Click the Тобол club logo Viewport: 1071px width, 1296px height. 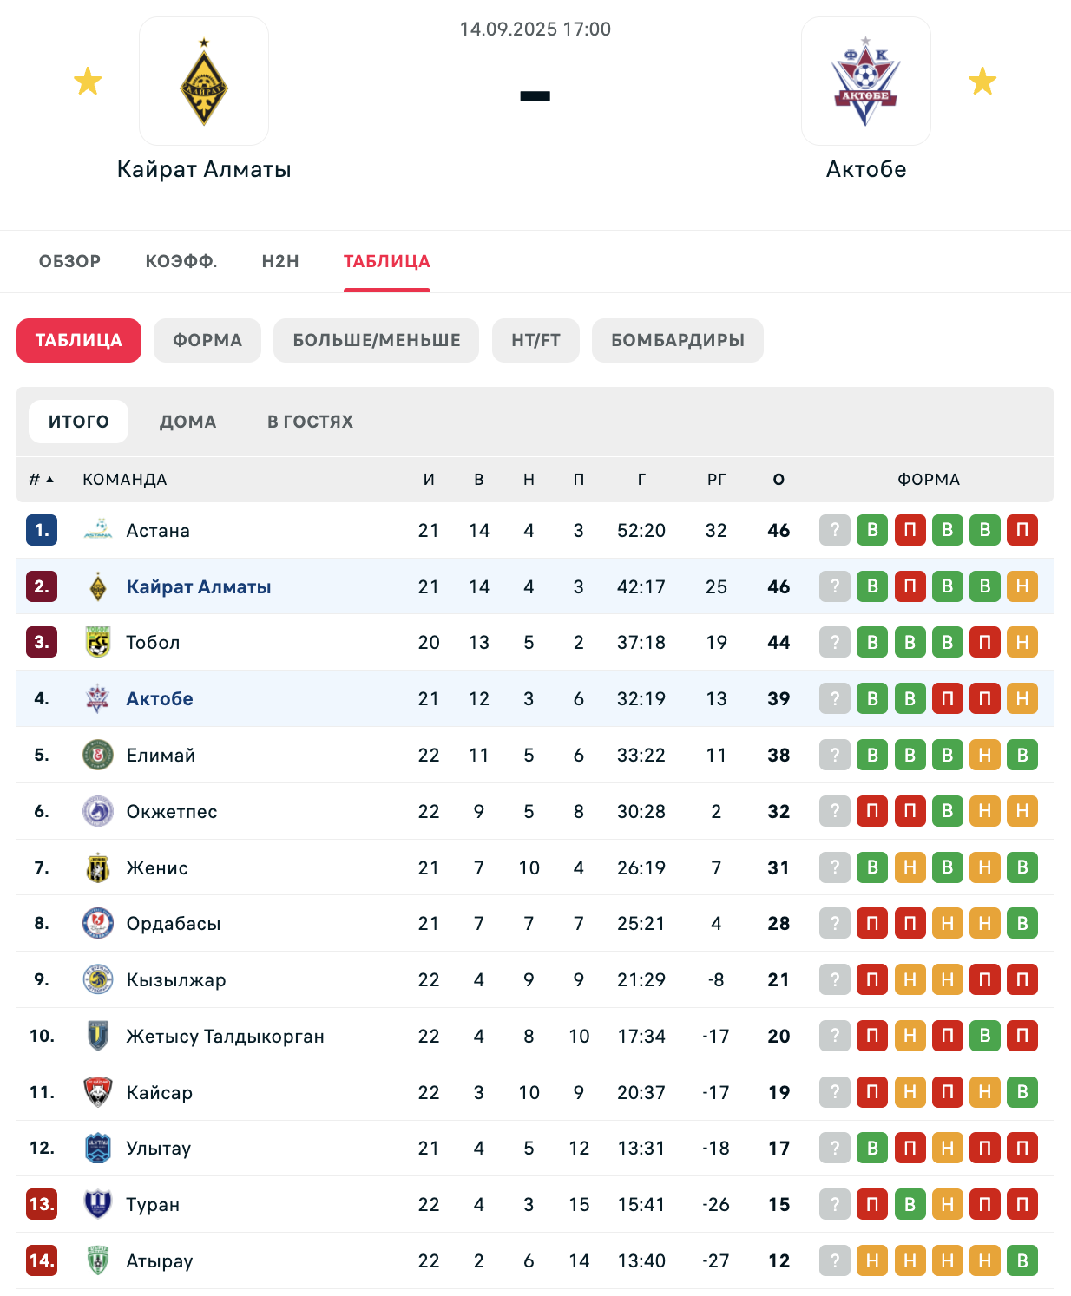click(98, 642)
